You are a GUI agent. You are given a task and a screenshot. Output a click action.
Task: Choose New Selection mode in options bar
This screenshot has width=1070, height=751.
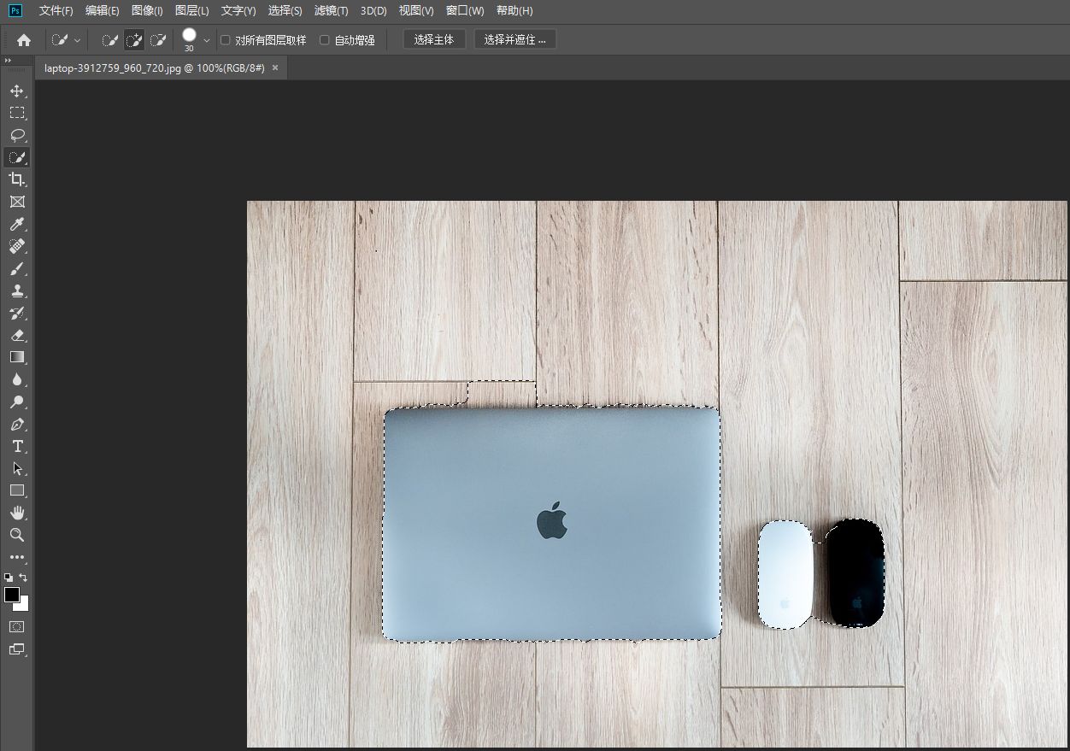point(110,39)
